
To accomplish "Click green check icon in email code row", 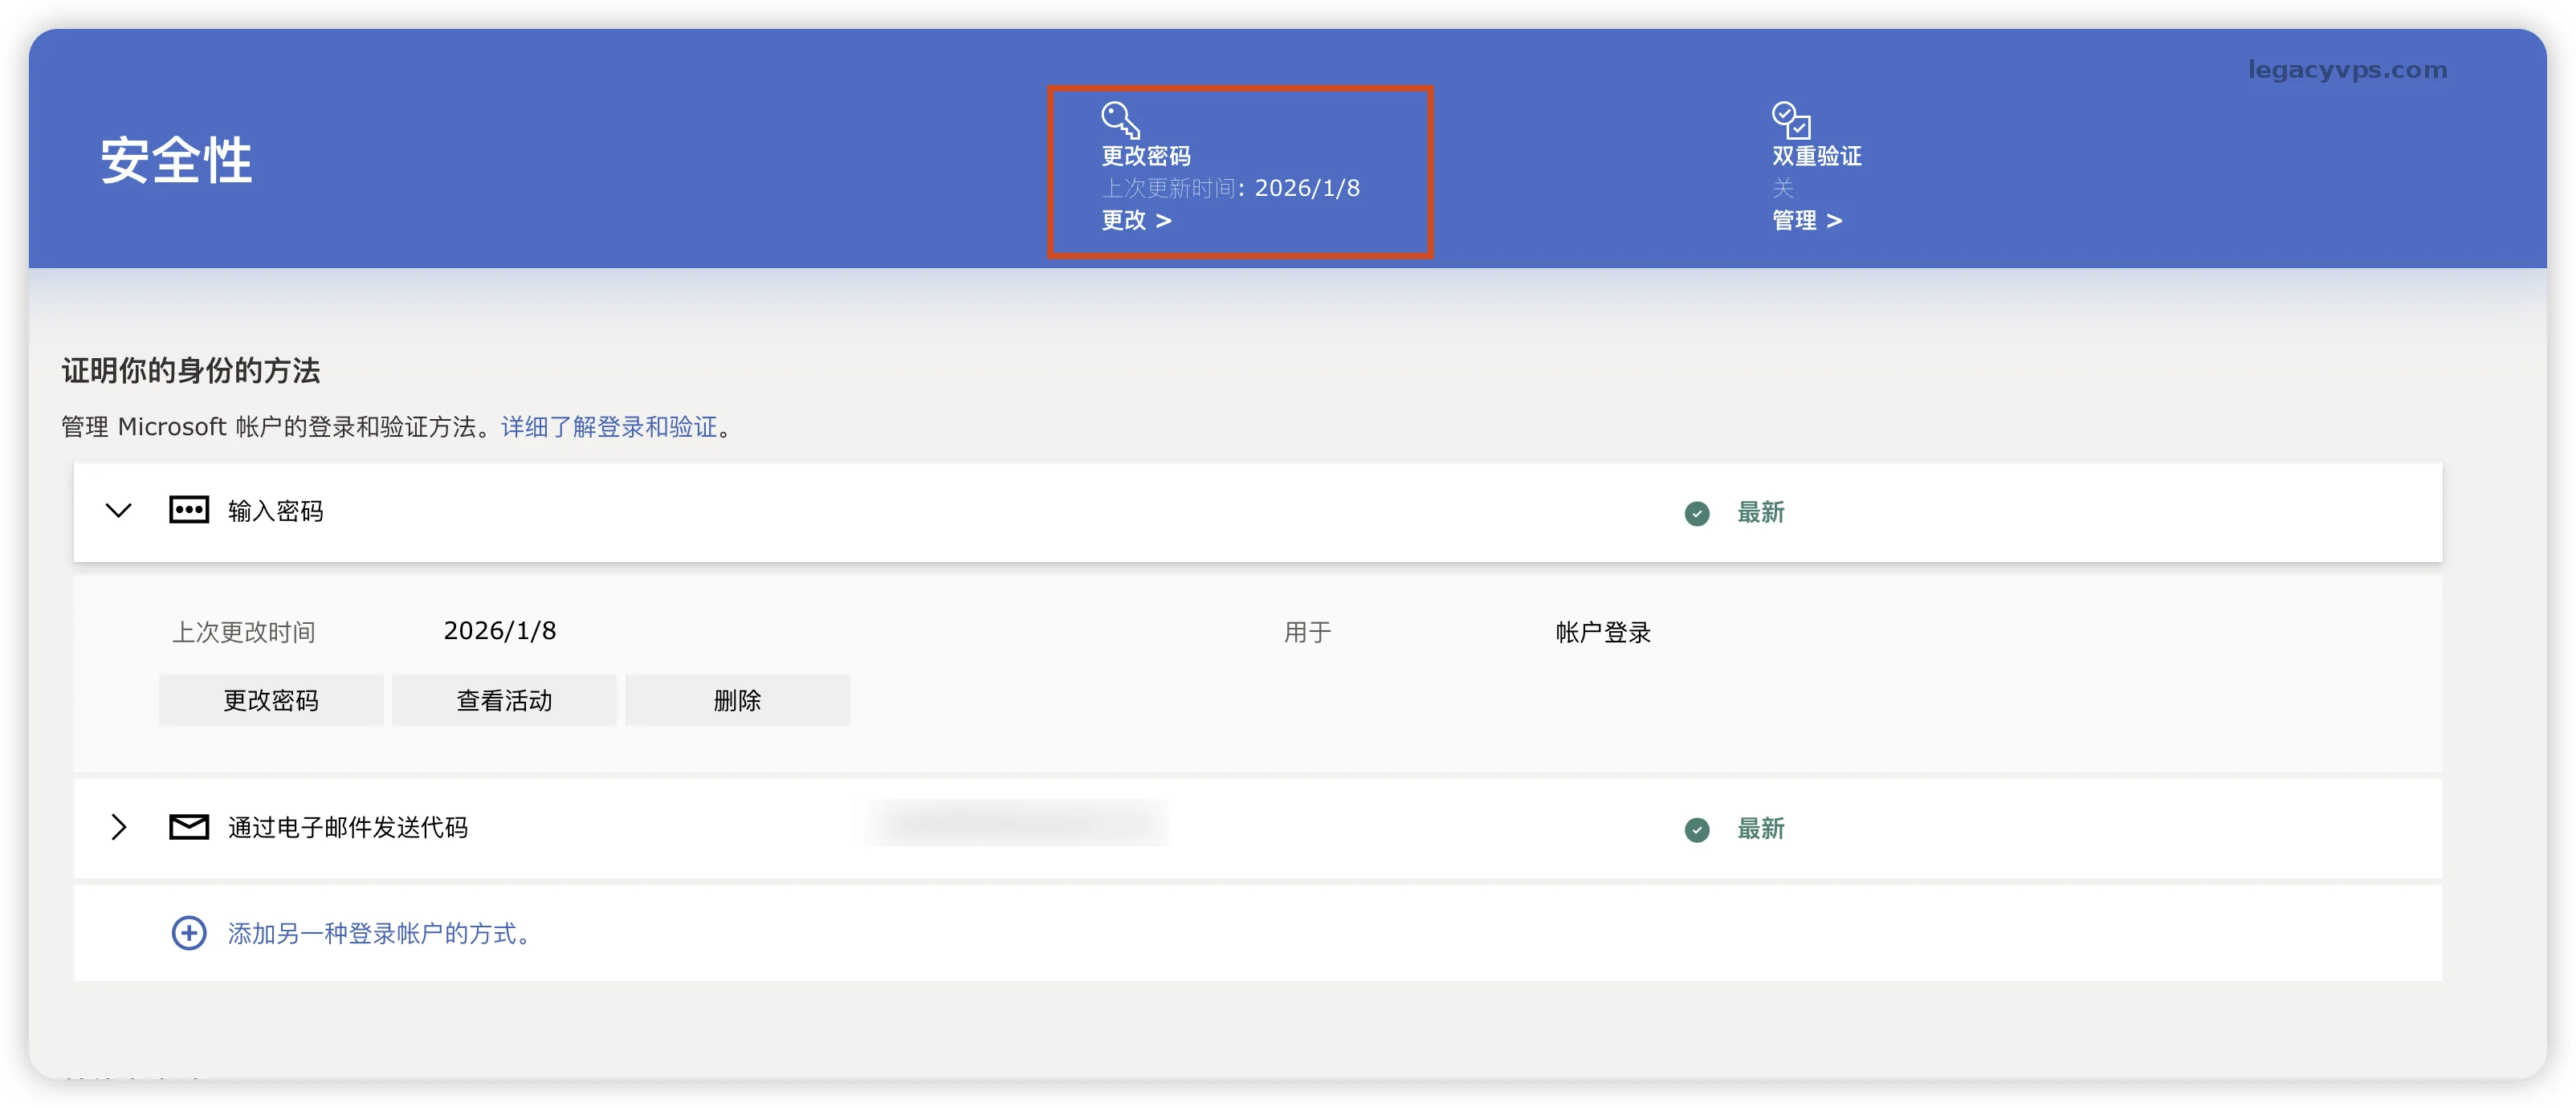I will pyautogui.click(x=1696, y=829).
